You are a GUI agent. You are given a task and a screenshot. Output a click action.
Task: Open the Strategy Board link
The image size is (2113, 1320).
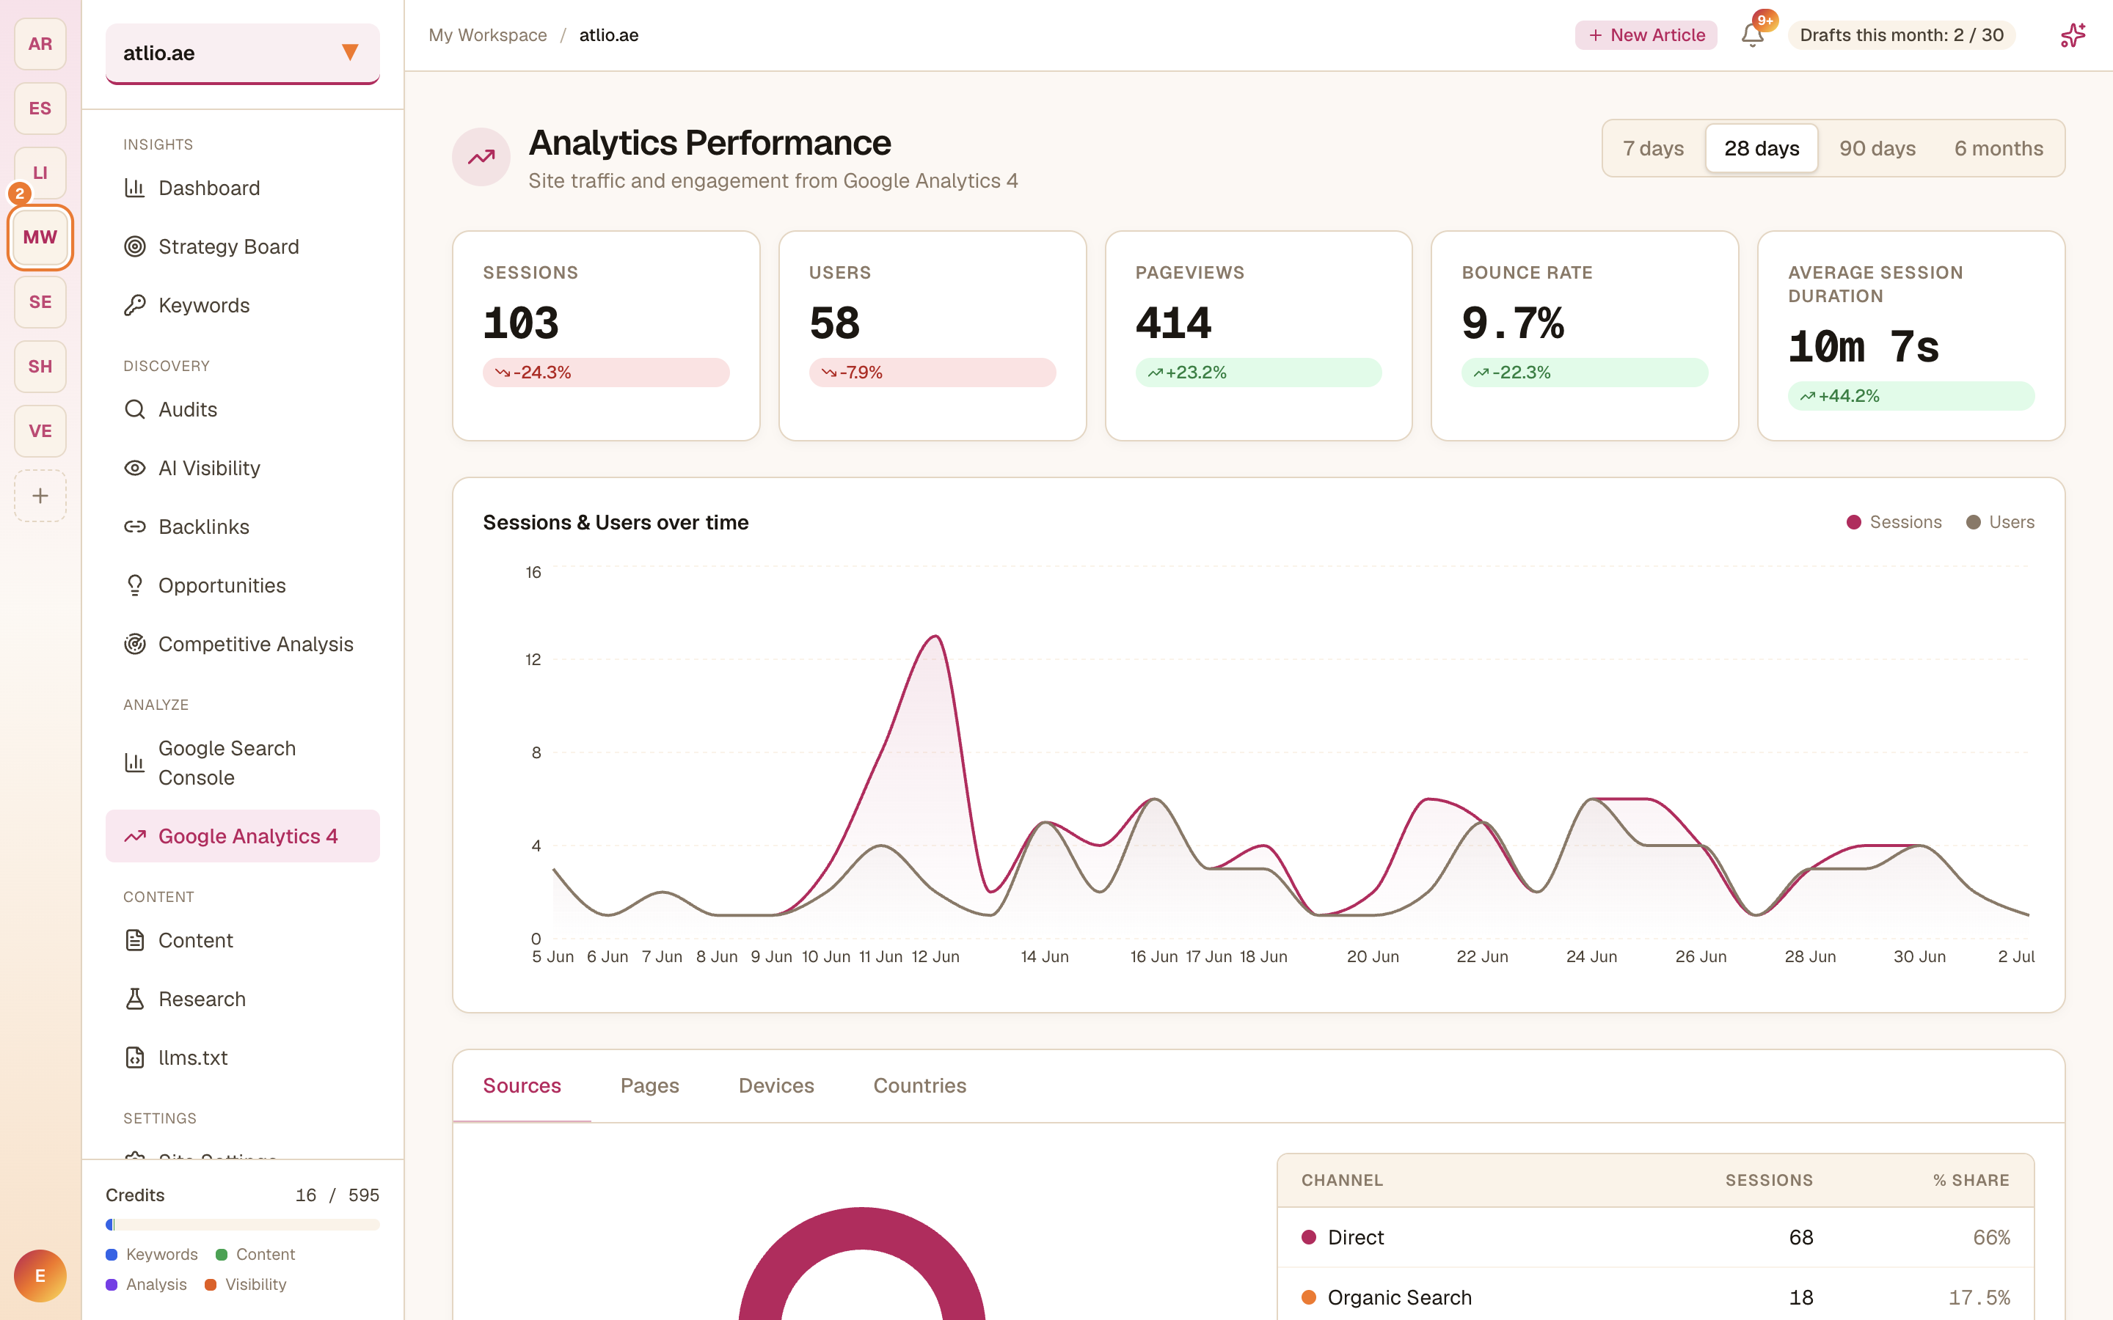(243, 246)
